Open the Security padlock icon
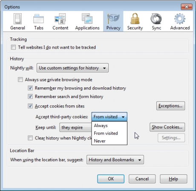Screen dimensions: 196x191 135,19
